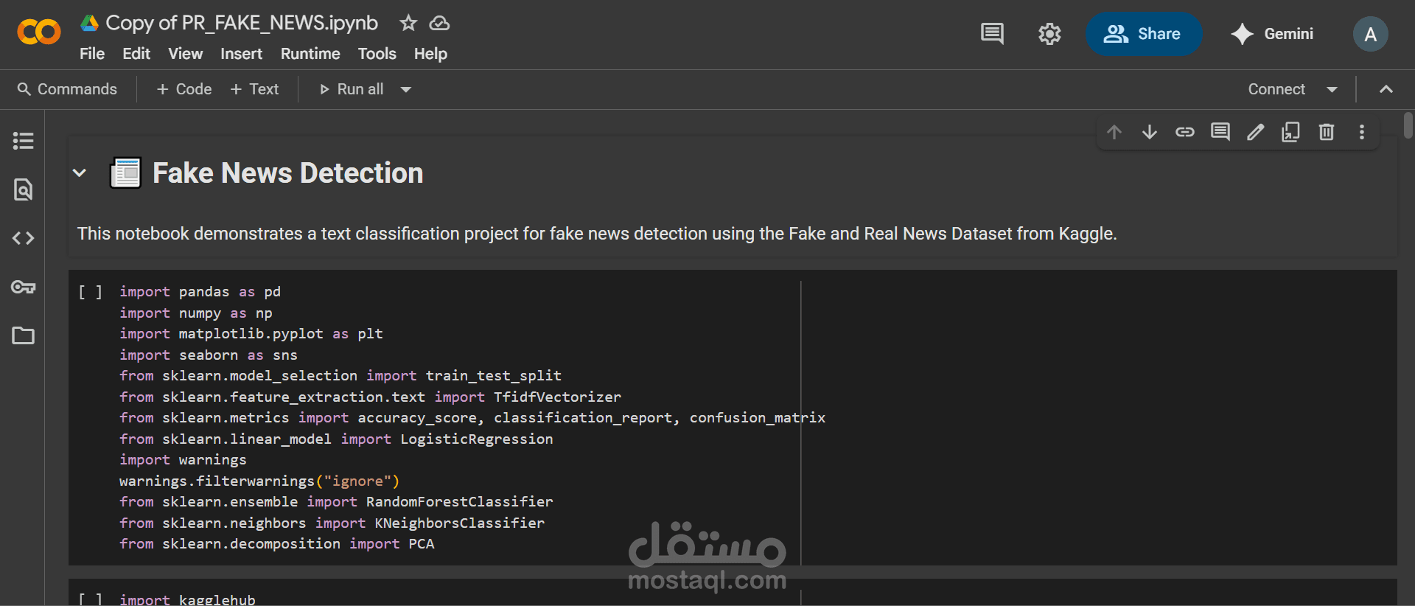Open more cell actions three-dot menu
Image resolution: width=1415 pixels, height=606 pixels.
coord(1362,132)
